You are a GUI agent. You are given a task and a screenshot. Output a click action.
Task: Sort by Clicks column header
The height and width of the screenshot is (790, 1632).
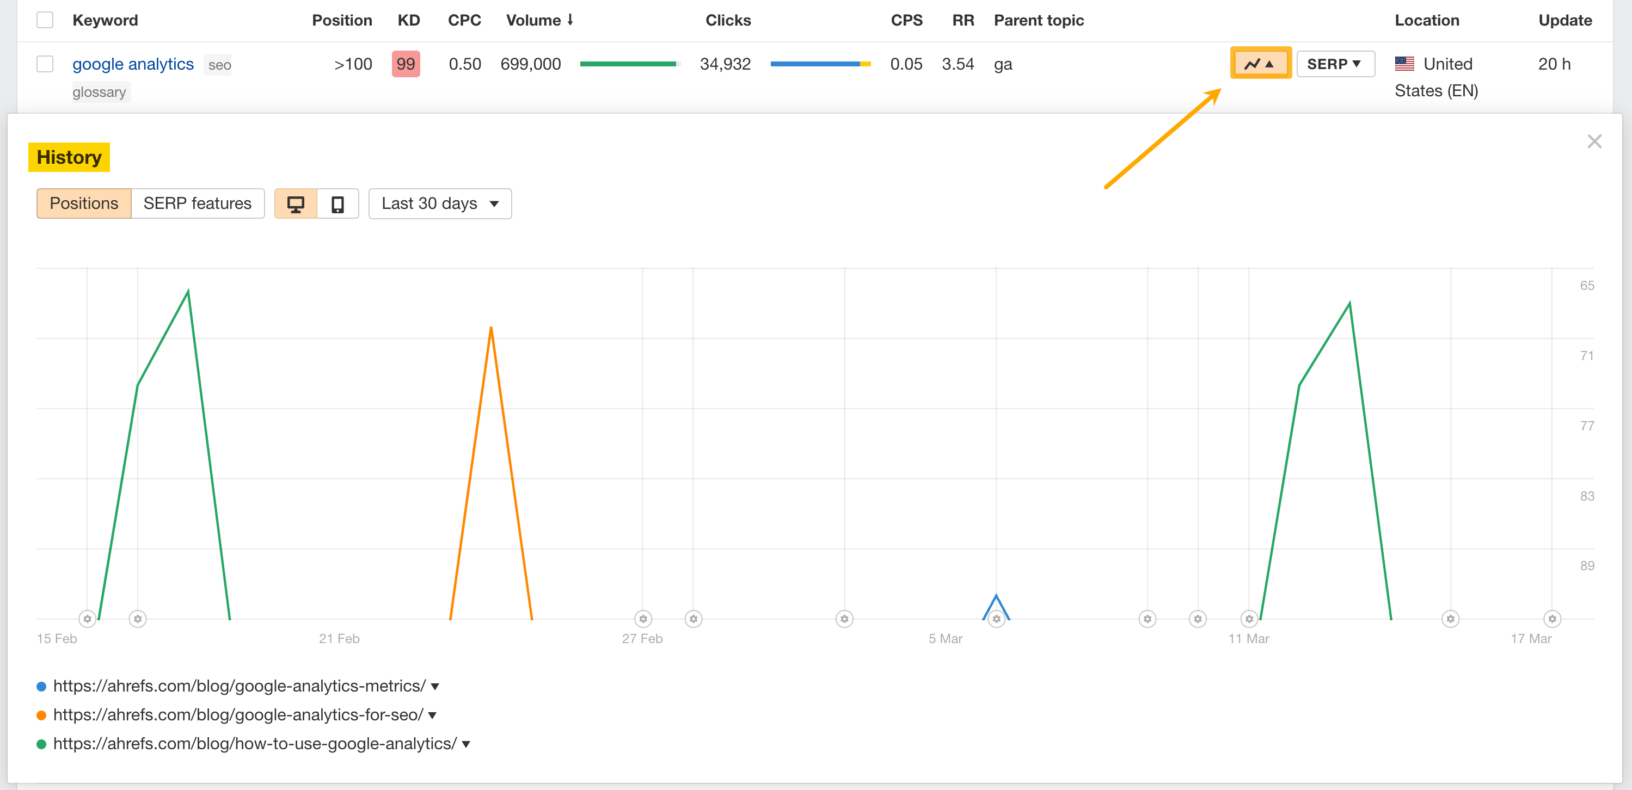(728, 20)
